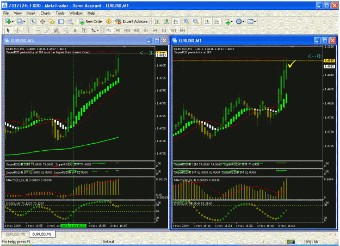Switch chart to Candlesticks type
The width and height of the screenshot is (340, 246).
(166, 21)
